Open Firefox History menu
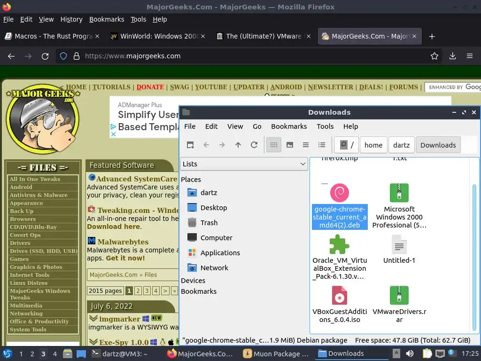 tap(71, 19)
